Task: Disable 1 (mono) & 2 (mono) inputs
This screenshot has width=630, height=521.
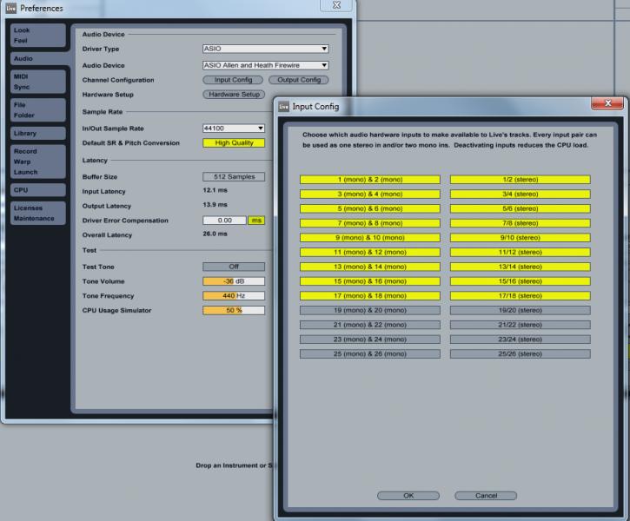Action: (x=370, y=180)
